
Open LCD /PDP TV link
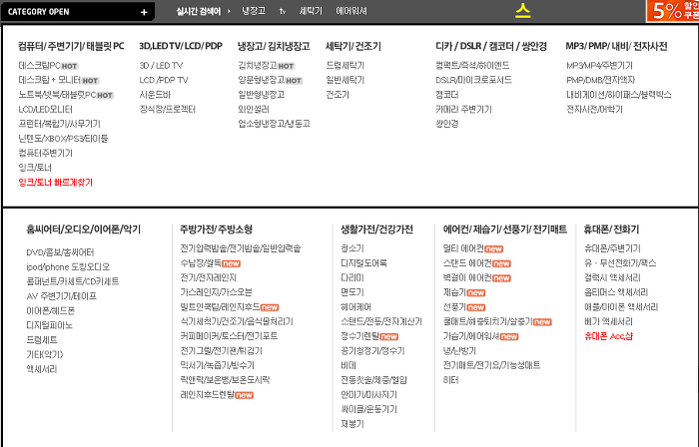164,80
